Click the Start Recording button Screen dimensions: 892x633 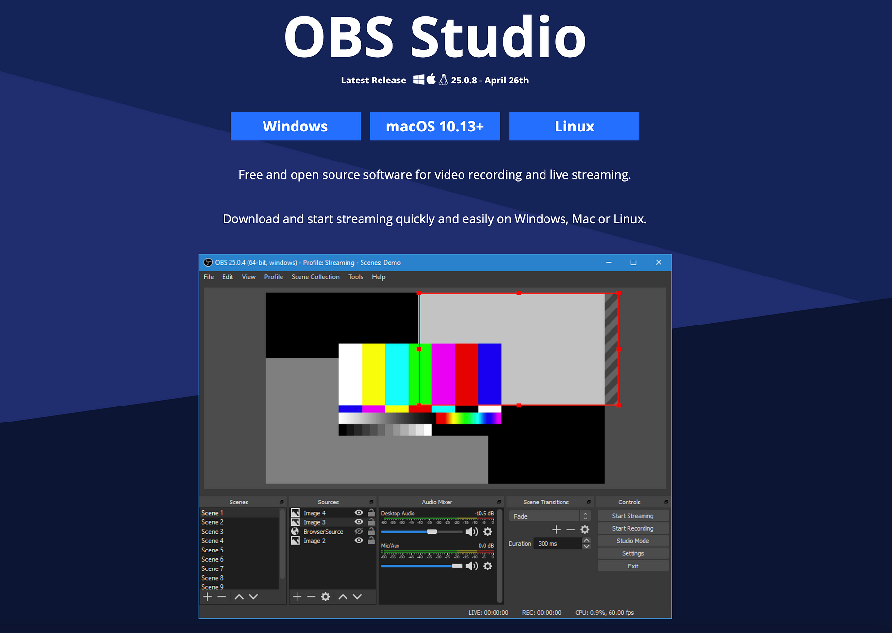coord(633,528)
